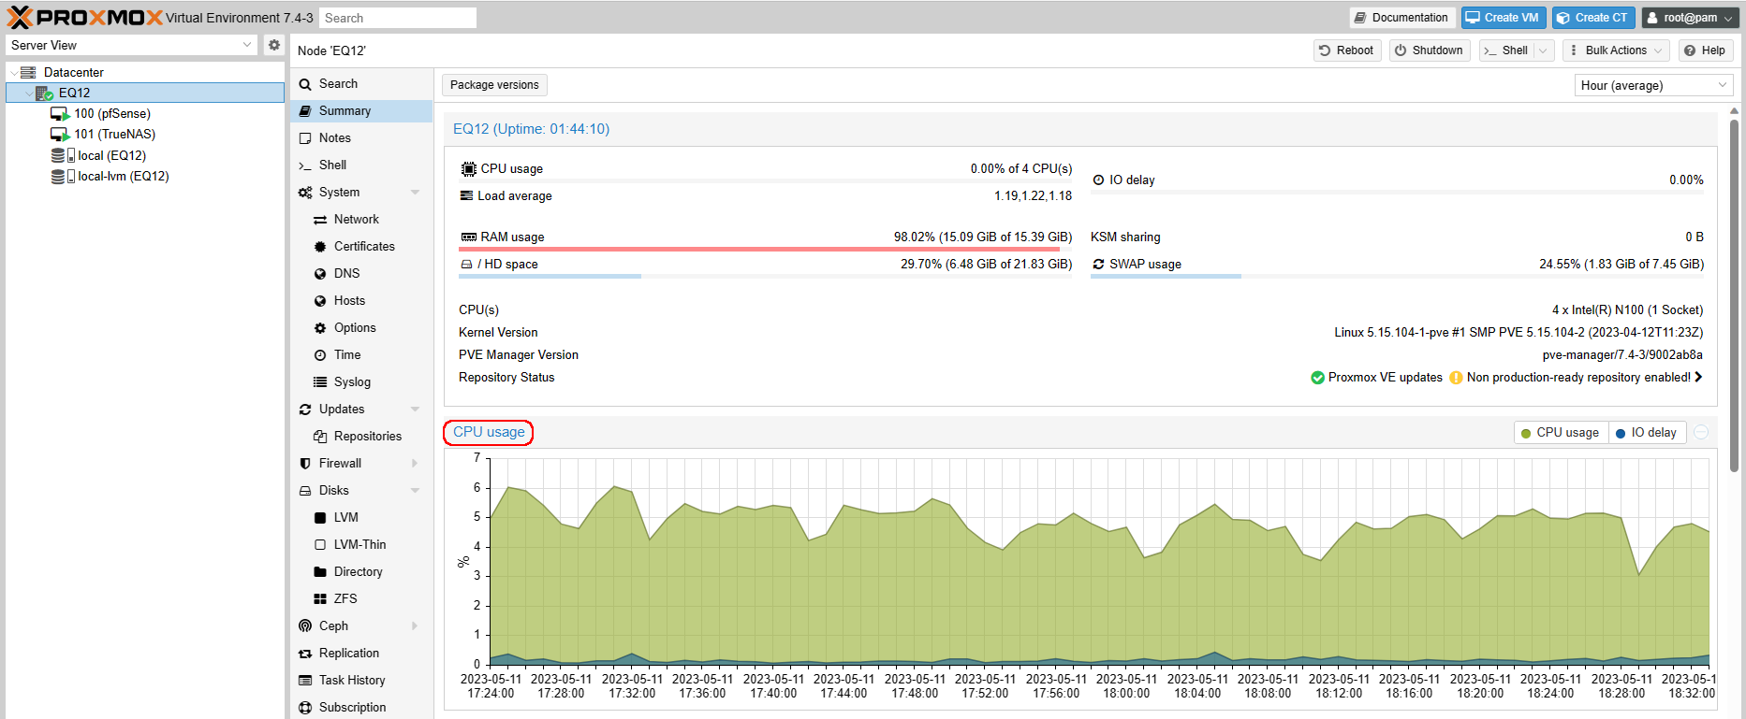Open the Hour (average) timeframe dropdown
1746x719 pixels.
(x=1723, y=85)
